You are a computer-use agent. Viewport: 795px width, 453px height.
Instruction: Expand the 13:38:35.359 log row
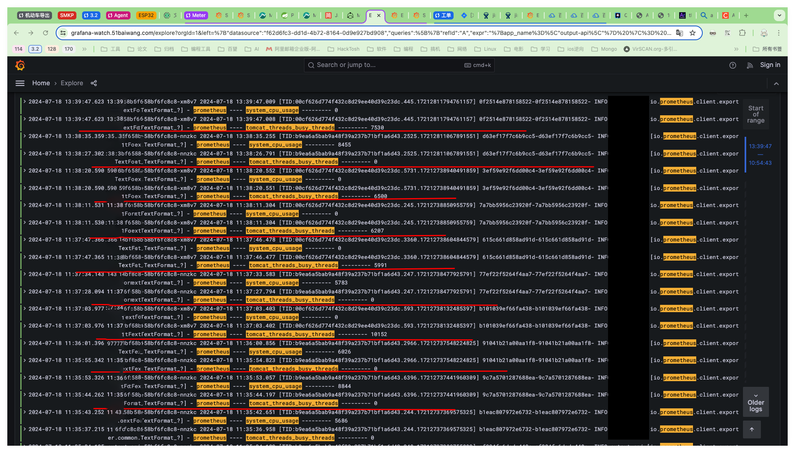(x=25, y=136)
